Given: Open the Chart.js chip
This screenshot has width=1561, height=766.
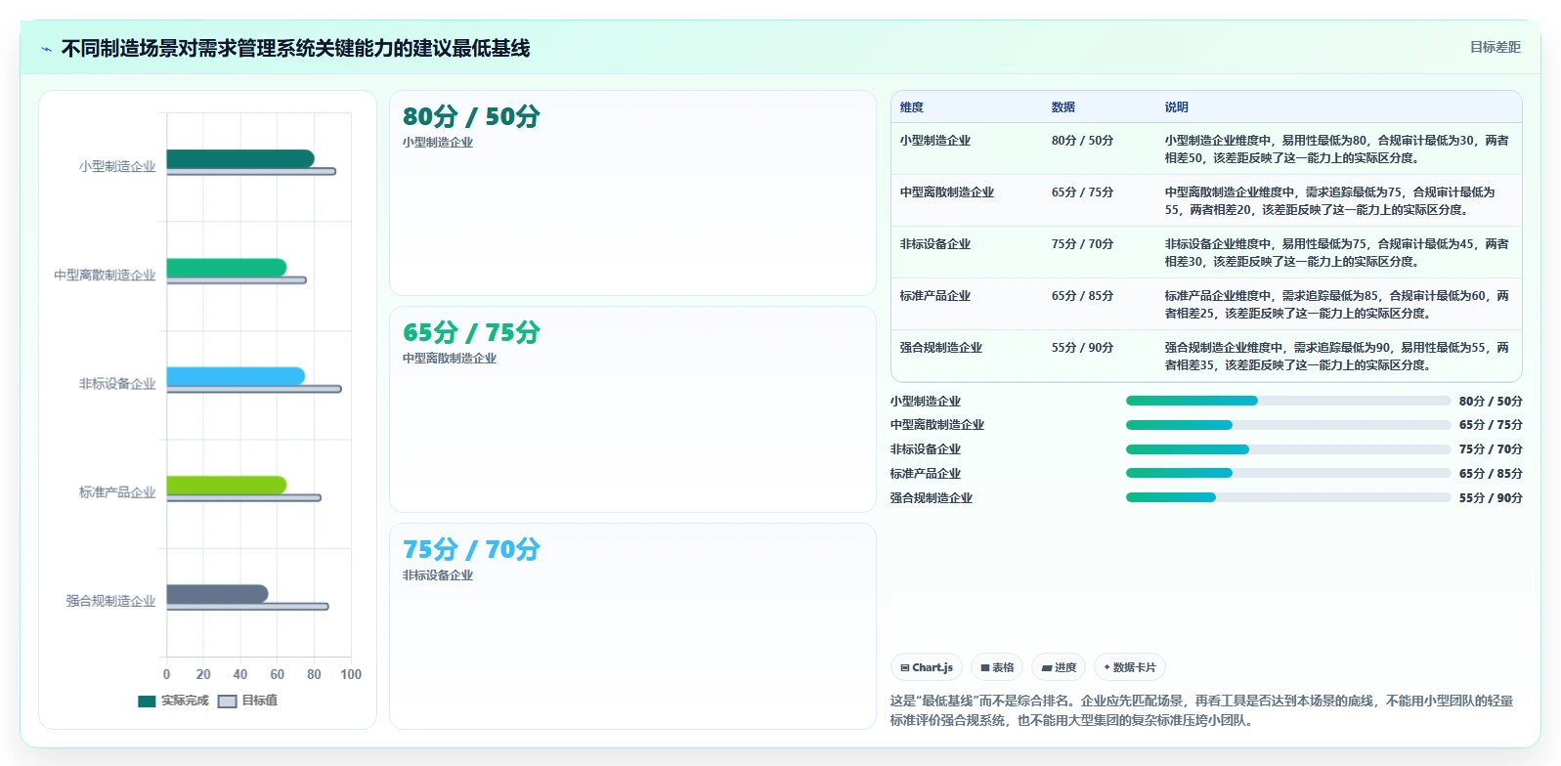Looking at the screenshot, I should pyautogui.click(x=927, y=667).
